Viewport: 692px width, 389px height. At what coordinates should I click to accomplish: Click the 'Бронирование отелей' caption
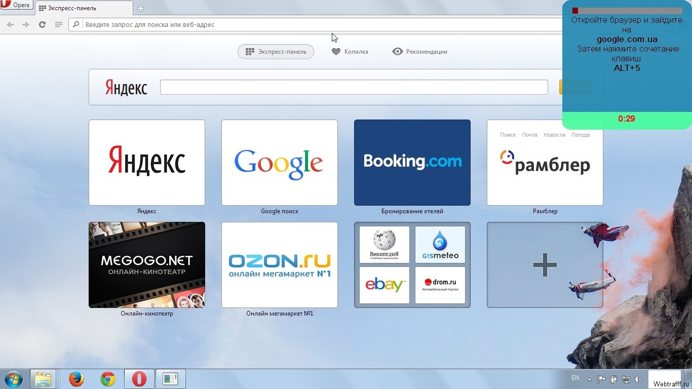tap(412, 211)
